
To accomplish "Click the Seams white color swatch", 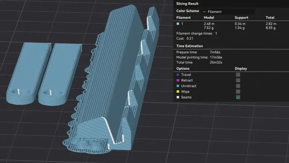I will click(x=178, y=97).
